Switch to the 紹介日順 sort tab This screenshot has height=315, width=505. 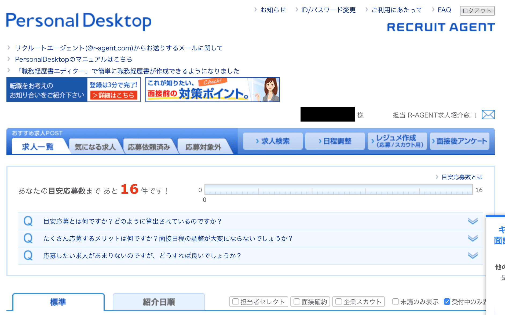point(159,302)
